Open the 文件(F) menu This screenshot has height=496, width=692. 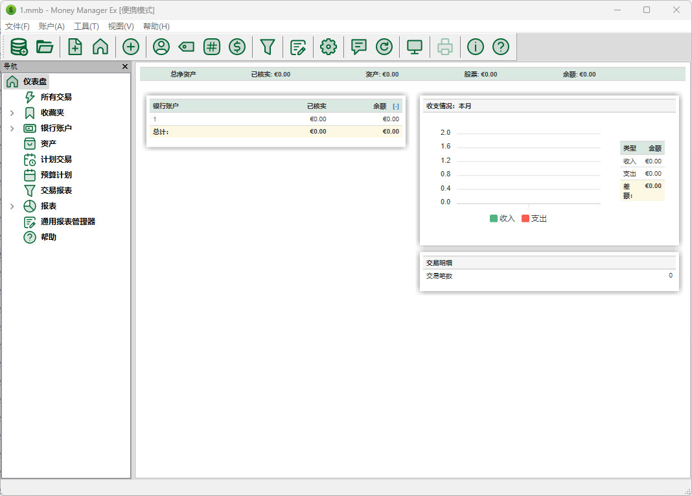pyautogui.click(x=17, y=27)
